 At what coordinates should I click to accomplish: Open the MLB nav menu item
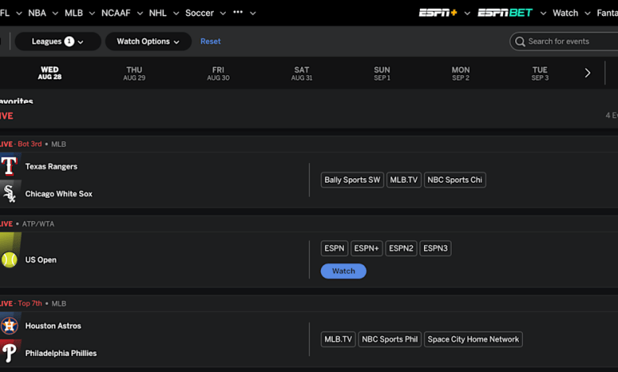pyautogui.click(x=74, y=13)
